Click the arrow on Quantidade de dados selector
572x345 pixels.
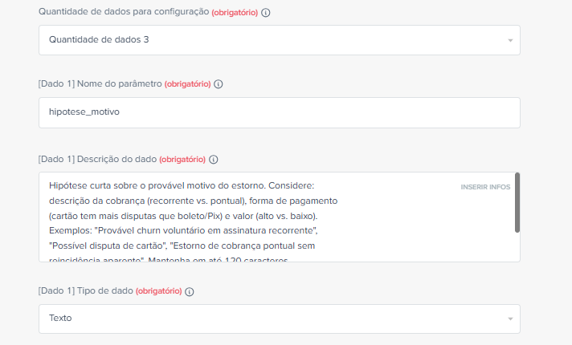[x=510, y=40]
